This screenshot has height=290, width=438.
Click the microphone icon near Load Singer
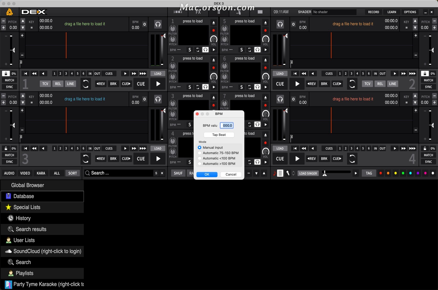[x=288, y=173]
